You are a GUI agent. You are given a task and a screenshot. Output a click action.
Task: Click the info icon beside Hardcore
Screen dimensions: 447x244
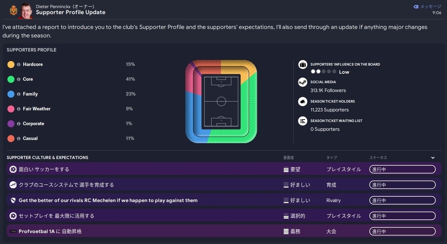[19, 64]
